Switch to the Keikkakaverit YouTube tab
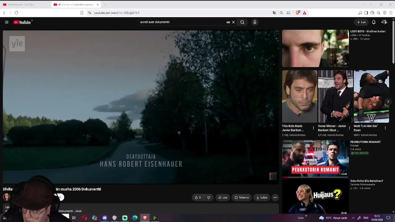The height and width of the screenshot is (222, 395). tap(25, 5)
